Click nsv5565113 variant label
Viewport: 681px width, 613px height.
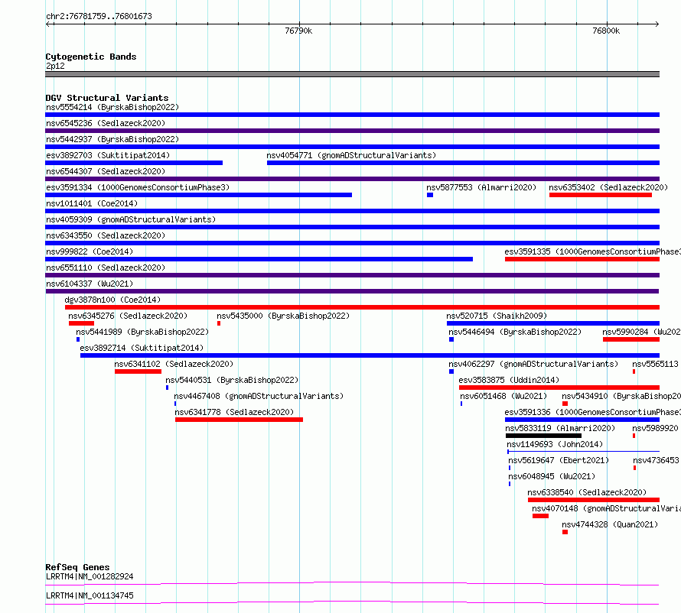[x=655, y=364]
